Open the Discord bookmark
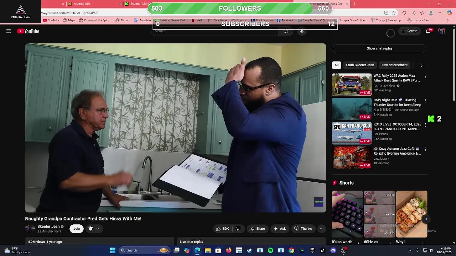This screenshot has height=256, width=456. (x=123, y=21)
